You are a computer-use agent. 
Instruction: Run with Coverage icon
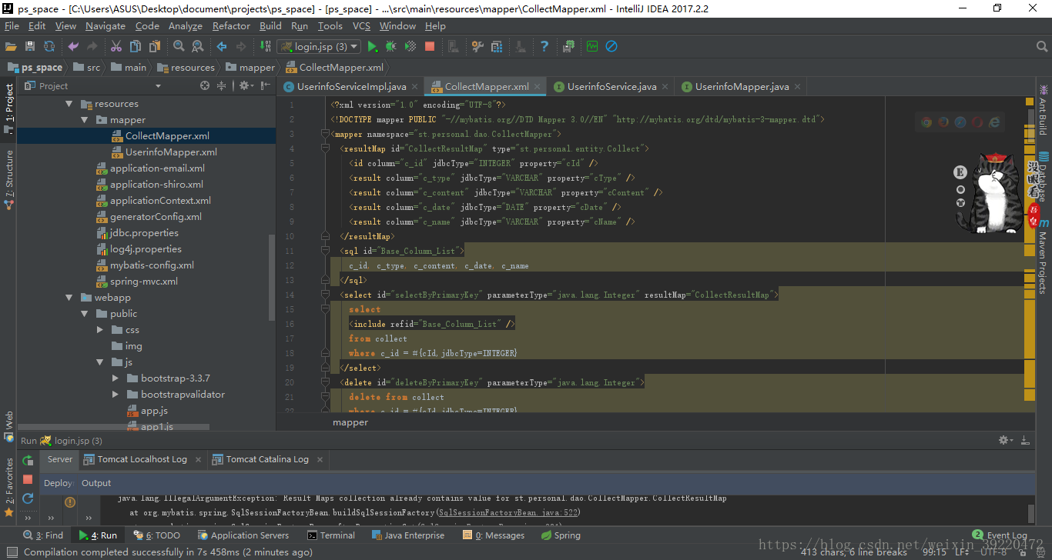(410, 46)
